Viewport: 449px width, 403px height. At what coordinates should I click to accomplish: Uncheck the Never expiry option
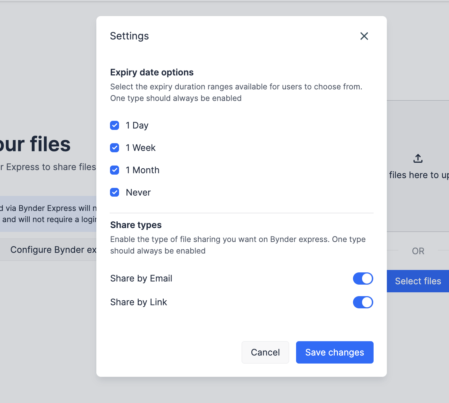[x=115, y=192]
